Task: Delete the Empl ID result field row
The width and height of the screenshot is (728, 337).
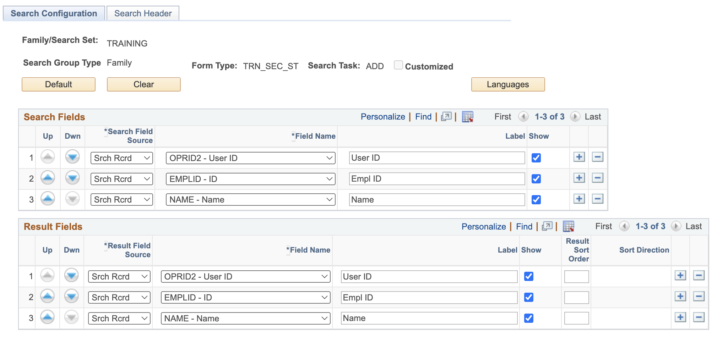Action: click(699, 297)
